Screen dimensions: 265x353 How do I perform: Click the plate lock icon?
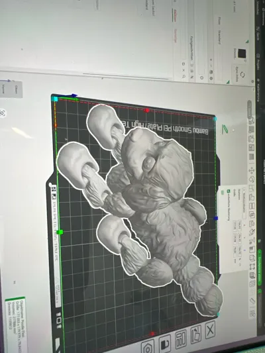point(165,343)
